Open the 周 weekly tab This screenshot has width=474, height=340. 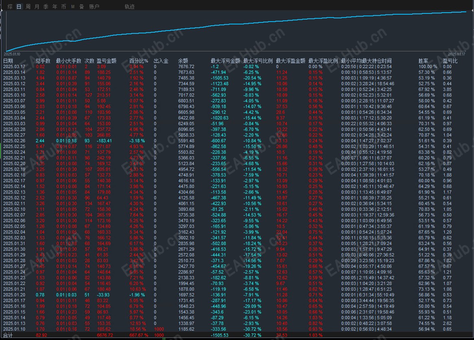(28, 7)
